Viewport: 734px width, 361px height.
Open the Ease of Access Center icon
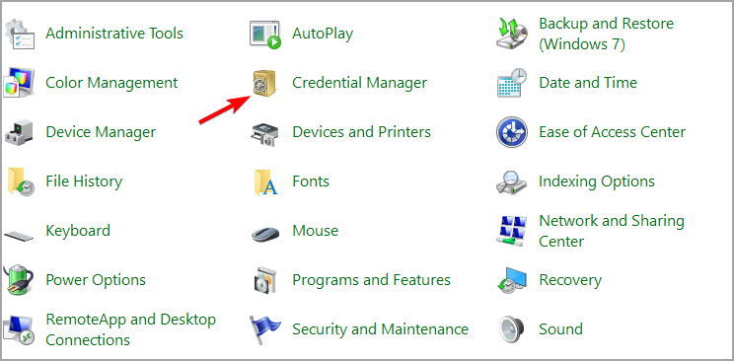tap(512, 132)
